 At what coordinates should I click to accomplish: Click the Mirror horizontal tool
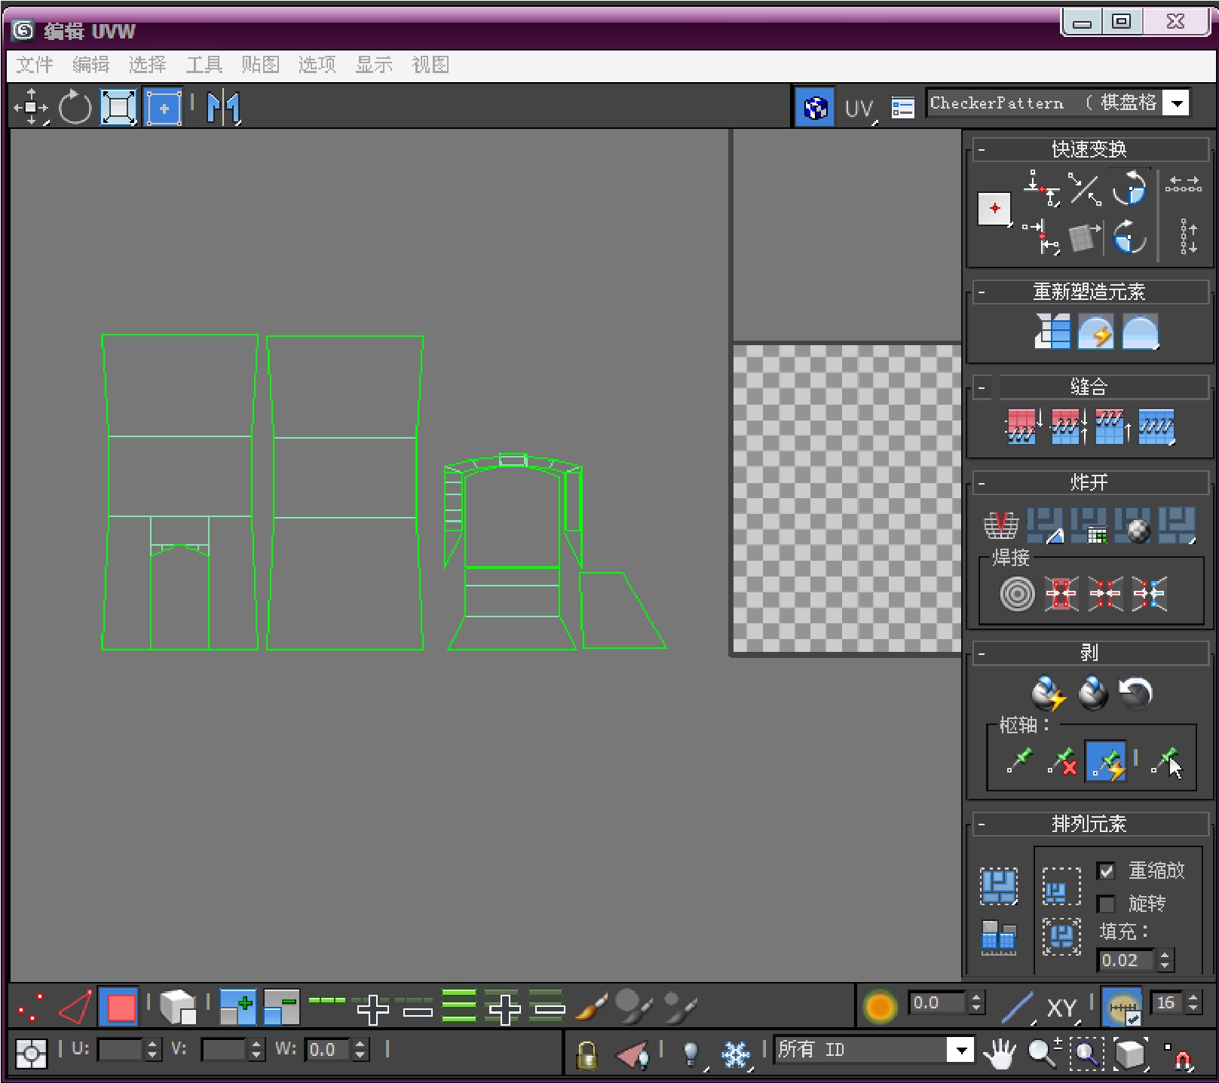(223, 107)
